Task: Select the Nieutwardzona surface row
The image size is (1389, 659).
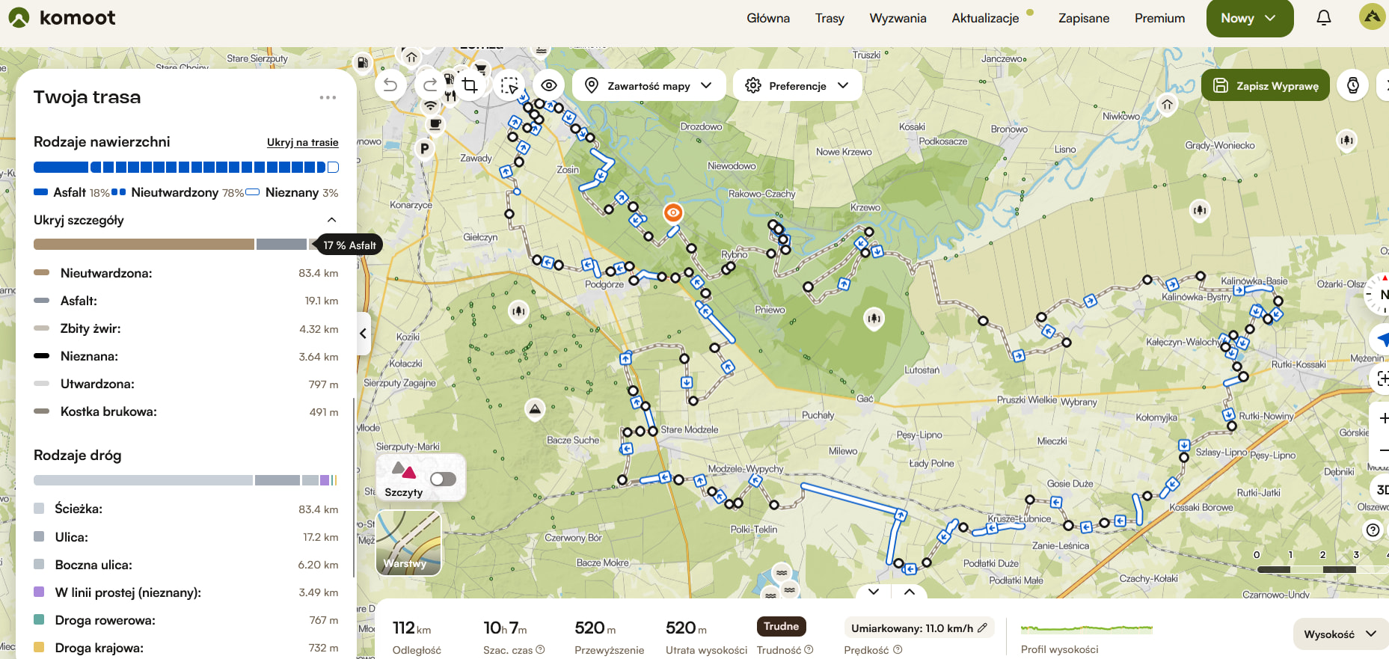Action: (x=185, y=273)
